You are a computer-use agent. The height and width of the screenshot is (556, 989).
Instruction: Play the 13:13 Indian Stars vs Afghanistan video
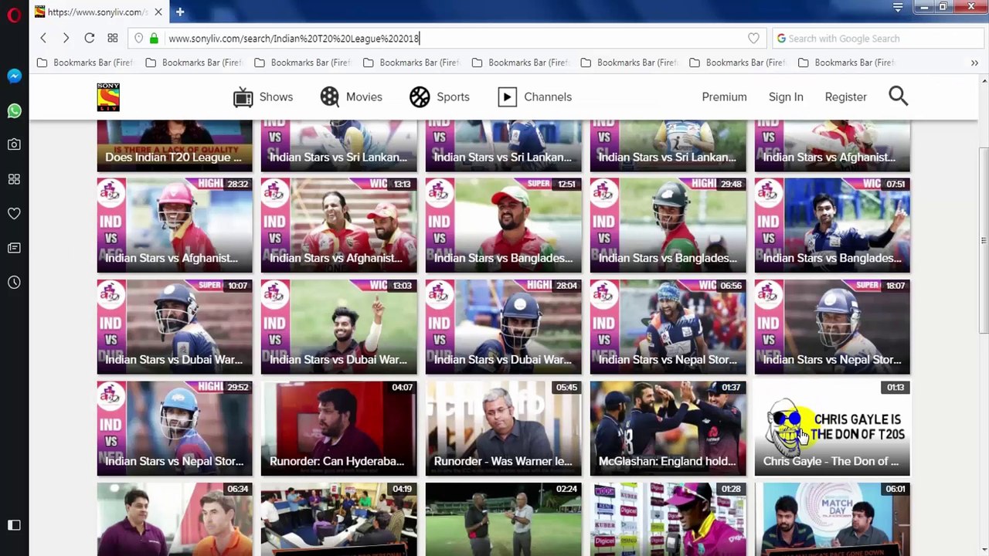tap(338, 225)
